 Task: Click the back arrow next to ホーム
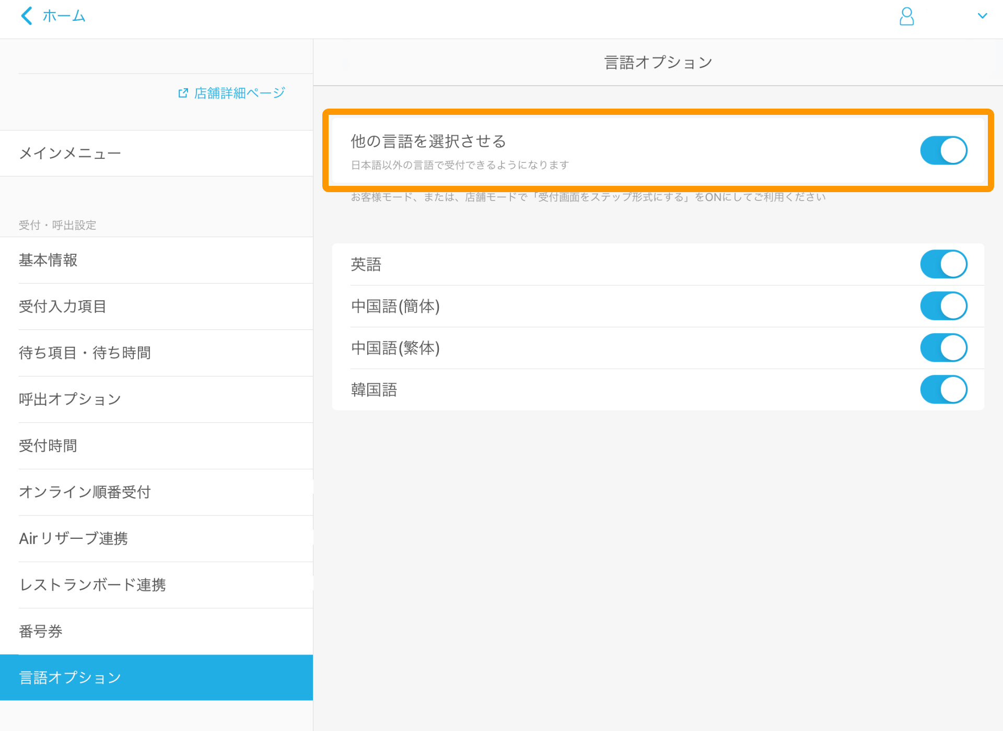(x=27, y=16)
